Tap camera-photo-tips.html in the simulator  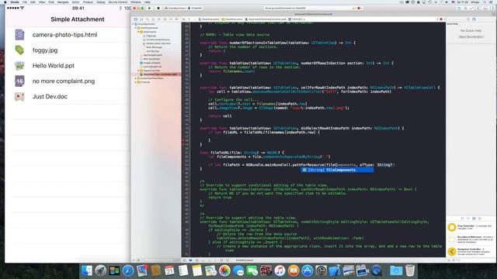tap(68, 35)
